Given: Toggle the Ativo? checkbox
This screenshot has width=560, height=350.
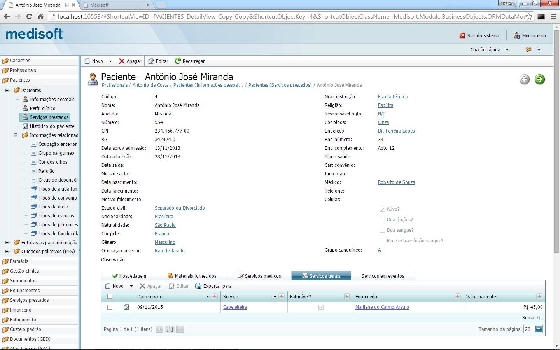Looking at the screenshot, I should [x=382, y=209].
